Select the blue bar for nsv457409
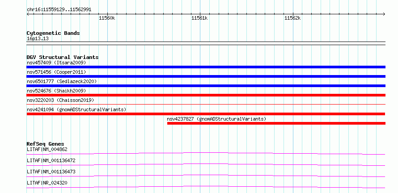This screenshot has height=193, width=398. tap(206, 67)
